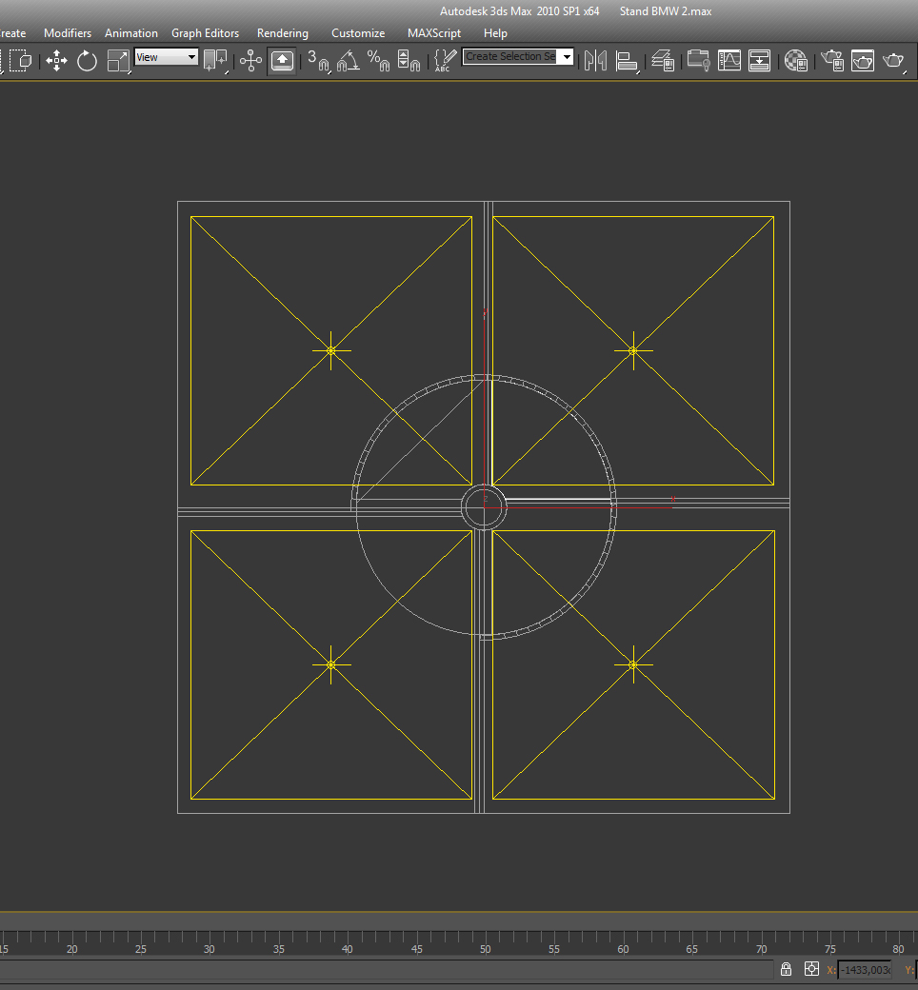
Task: Toggle 3D Snaps icon
Action: (318, 61)
